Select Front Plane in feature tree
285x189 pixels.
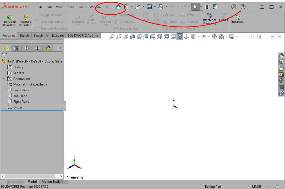click(21, 90)
